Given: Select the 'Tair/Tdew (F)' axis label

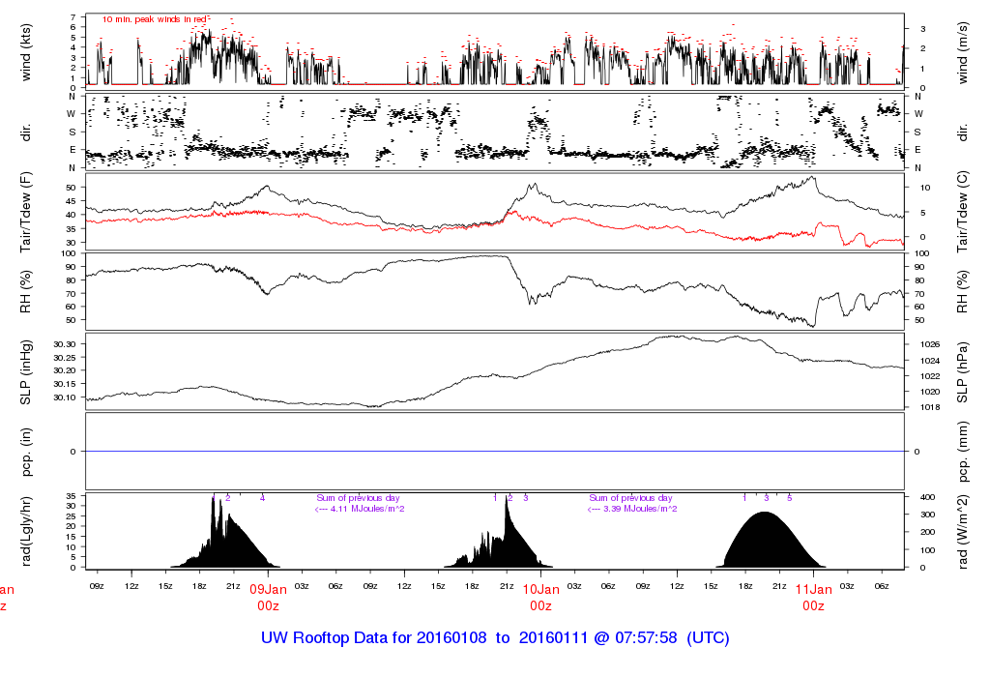Looking at the screenshot, I should pos(26,211).
